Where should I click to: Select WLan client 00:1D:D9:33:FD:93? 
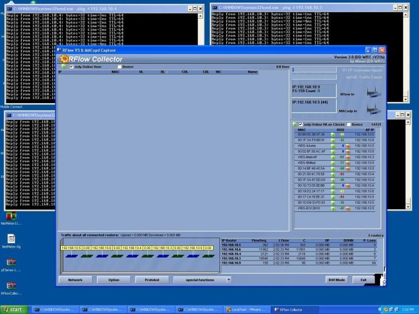pos(335,203)
